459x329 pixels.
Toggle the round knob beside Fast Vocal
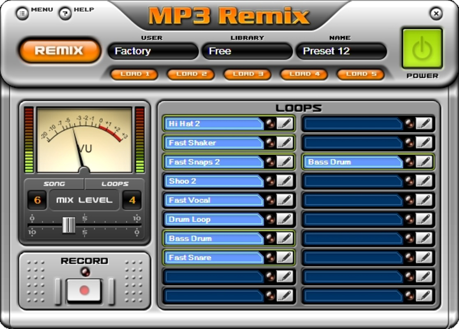270,200
